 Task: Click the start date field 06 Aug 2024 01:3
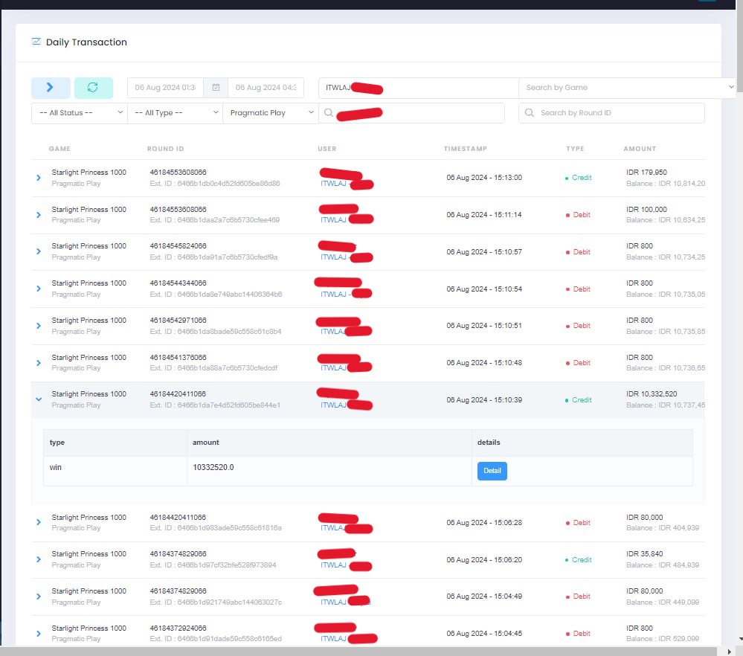click(x=165, y=88)
